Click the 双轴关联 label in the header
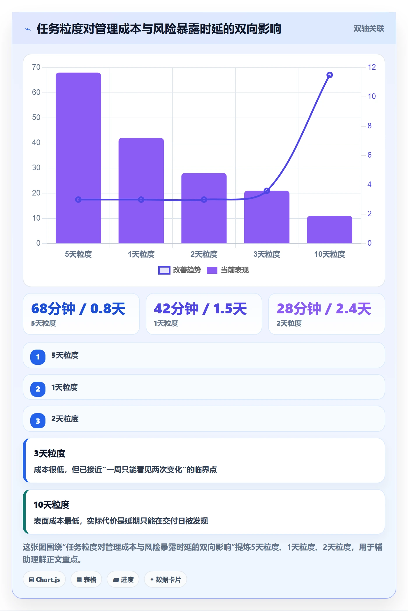 point(369,29)
